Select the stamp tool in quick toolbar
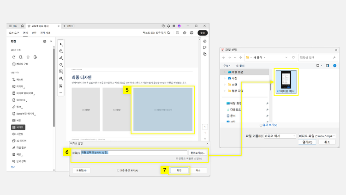 click(x=61, y=78)
